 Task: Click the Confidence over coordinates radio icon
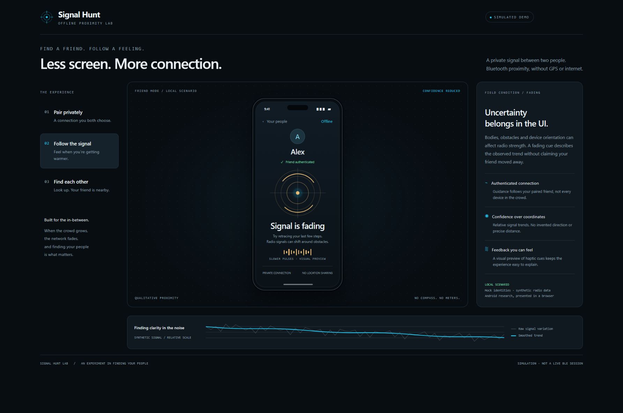pos(487,216)
